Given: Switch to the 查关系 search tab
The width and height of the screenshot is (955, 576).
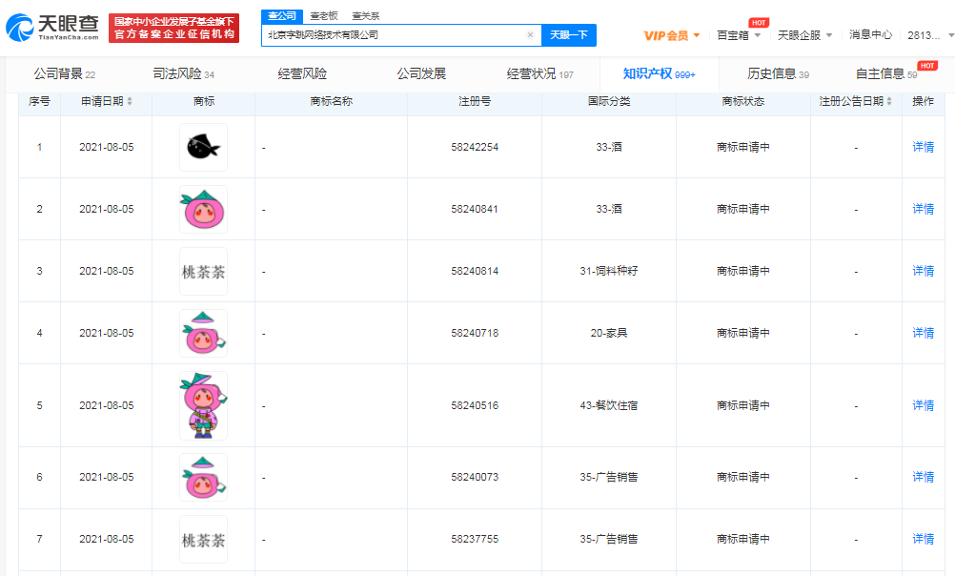Looking at the screenshot, I should point(365,16).
